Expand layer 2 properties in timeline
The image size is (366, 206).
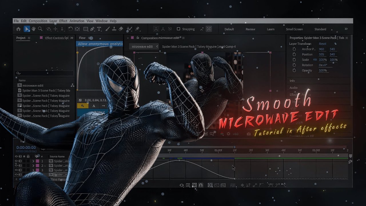[x=33, y=166]
